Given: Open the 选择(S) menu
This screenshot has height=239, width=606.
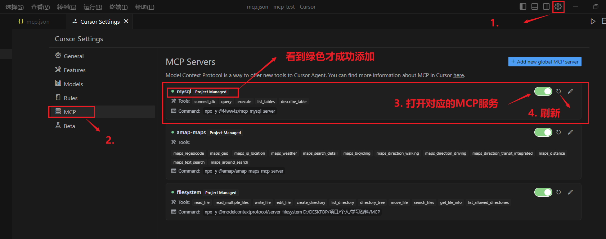Looking at the screenshot, I should (x=14, y=7).
